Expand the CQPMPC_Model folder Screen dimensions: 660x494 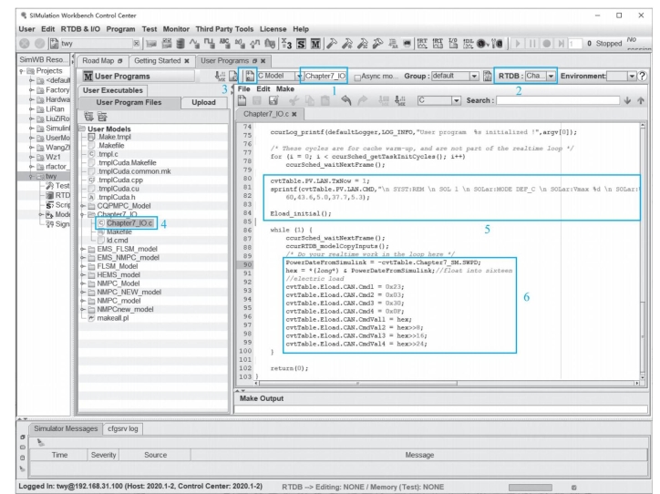83,206
